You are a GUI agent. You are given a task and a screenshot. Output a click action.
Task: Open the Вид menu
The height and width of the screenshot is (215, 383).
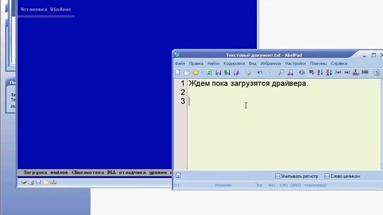(253, 63)
